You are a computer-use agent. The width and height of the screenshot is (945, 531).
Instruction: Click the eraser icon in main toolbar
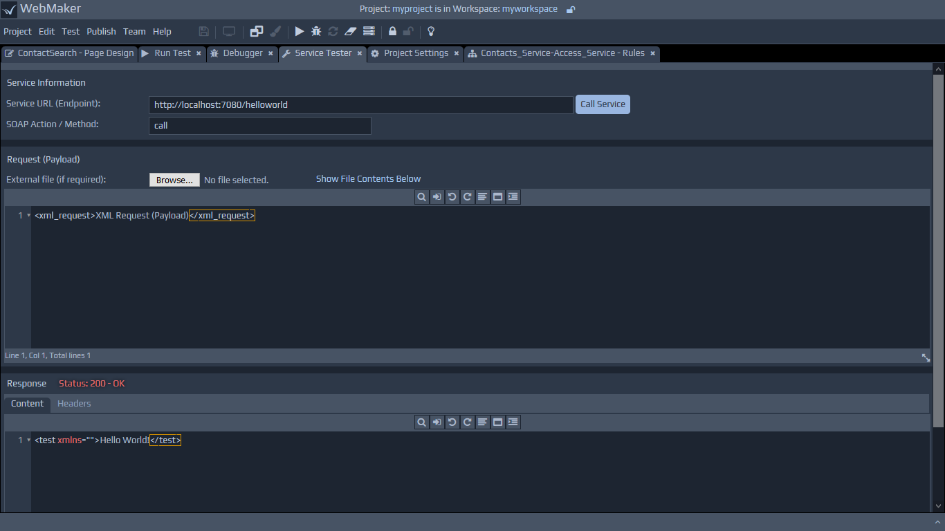click(350, 31)
